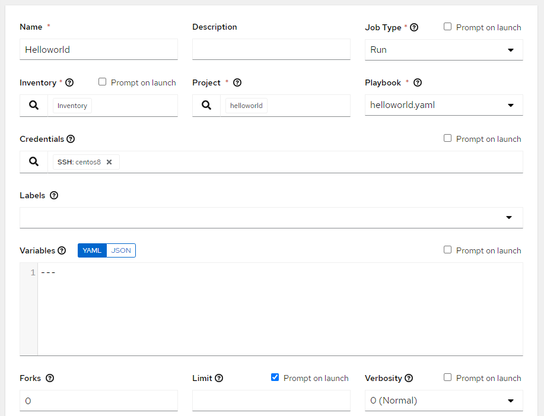The height and width of the screenshot is (416, 544).
Task: Open the Project lookup search icon
Action: click(x=206, y=106)
